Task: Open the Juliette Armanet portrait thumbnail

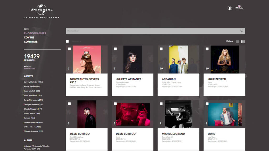Action: coord(133,60)
